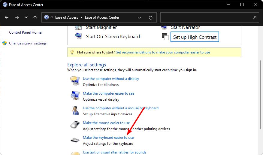Click Adjust settings for the keyboard text

[108, 144]
